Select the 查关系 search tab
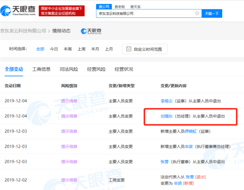 pos(135,7)
